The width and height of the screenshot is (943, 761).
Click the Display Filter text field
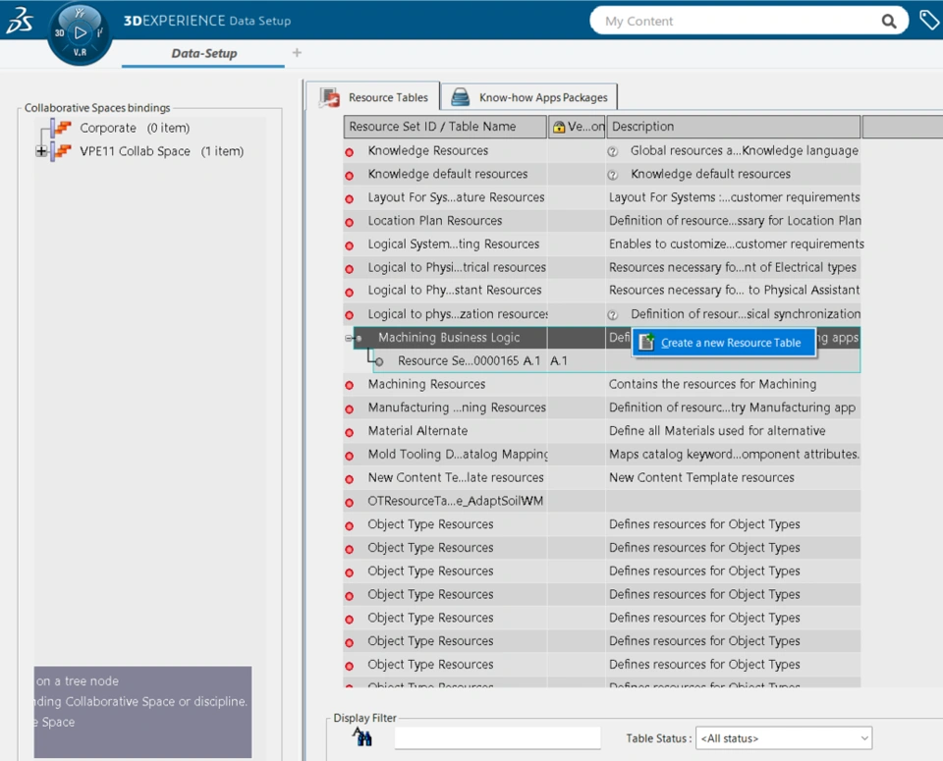click(x=497, y=738)
